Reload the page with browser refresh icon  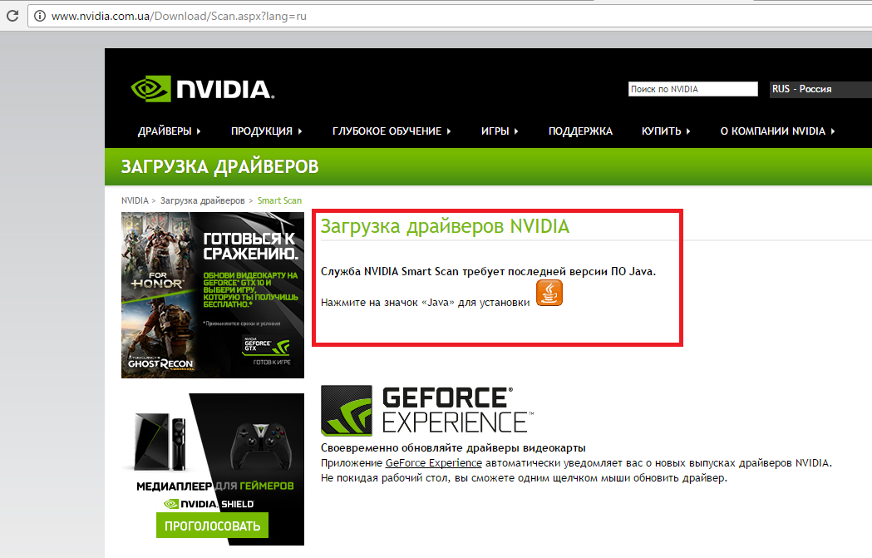point(8,16)
